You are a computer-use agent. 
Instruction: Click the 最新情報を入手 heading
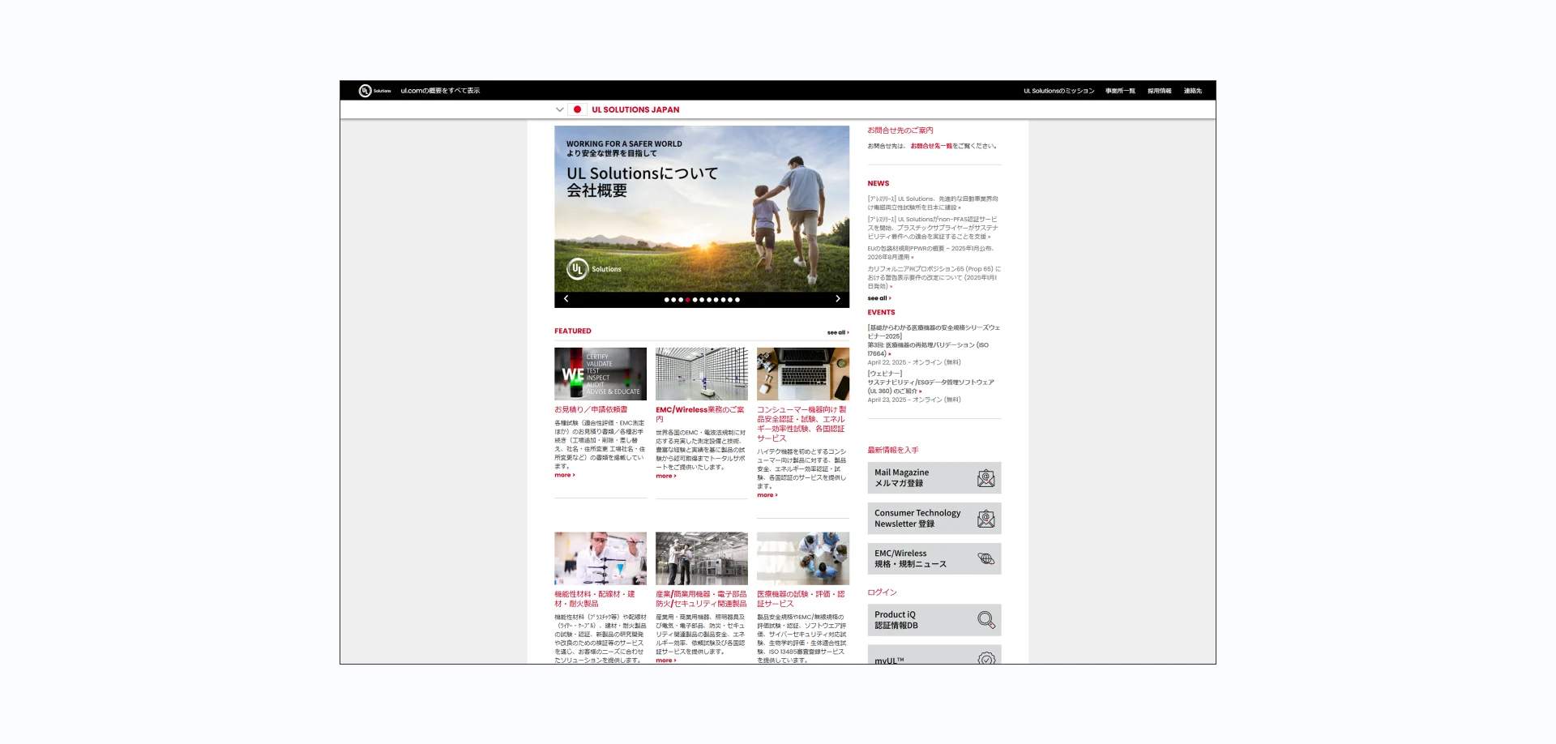893,450
